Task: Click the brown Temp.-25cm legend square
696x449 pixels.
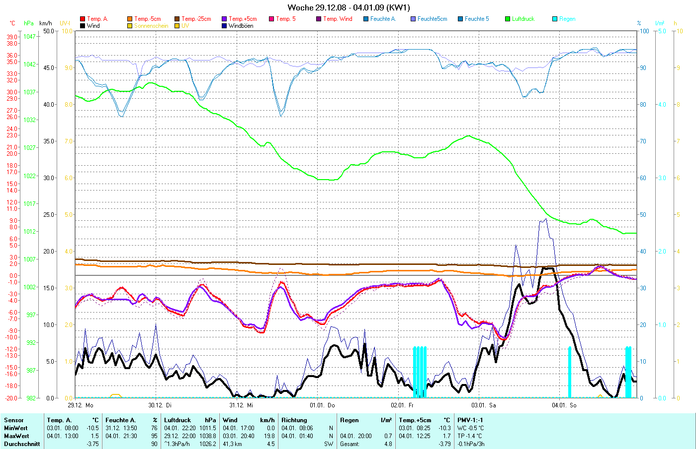Action: point(177,19)
